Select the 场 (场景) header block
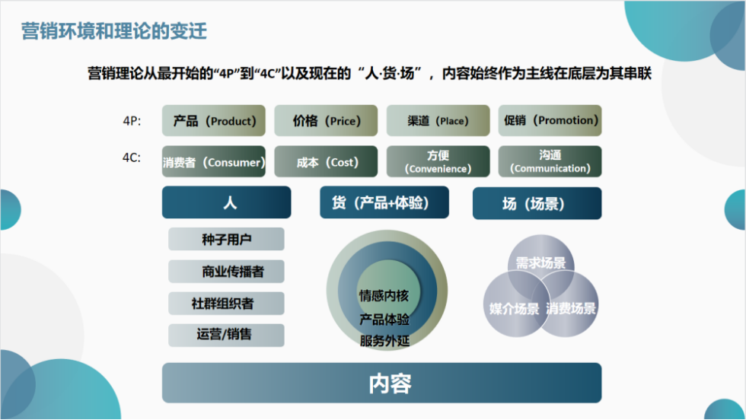Image resolution: width=746 pixels, height=420 pixels. coord(537,204)
